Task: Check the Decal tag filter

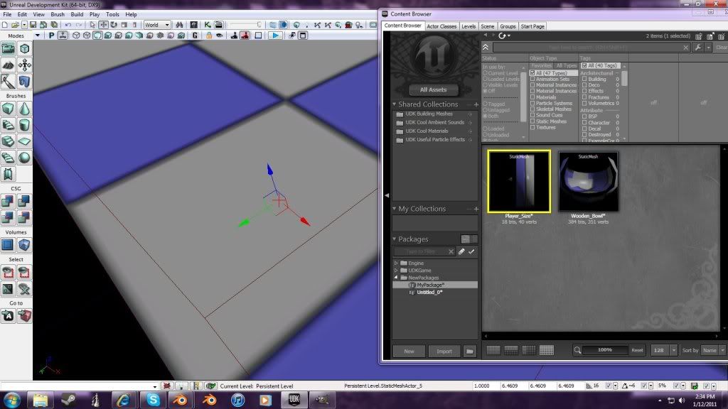Action: tap(584, 129)
